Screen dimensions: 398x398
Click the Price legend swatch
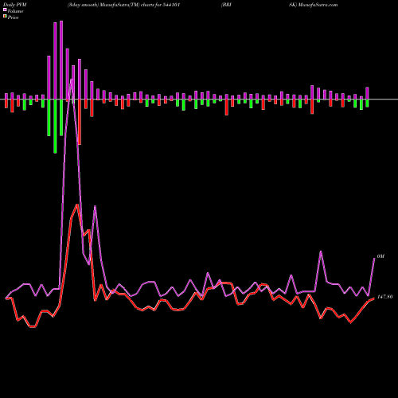[x=5, y=17]
